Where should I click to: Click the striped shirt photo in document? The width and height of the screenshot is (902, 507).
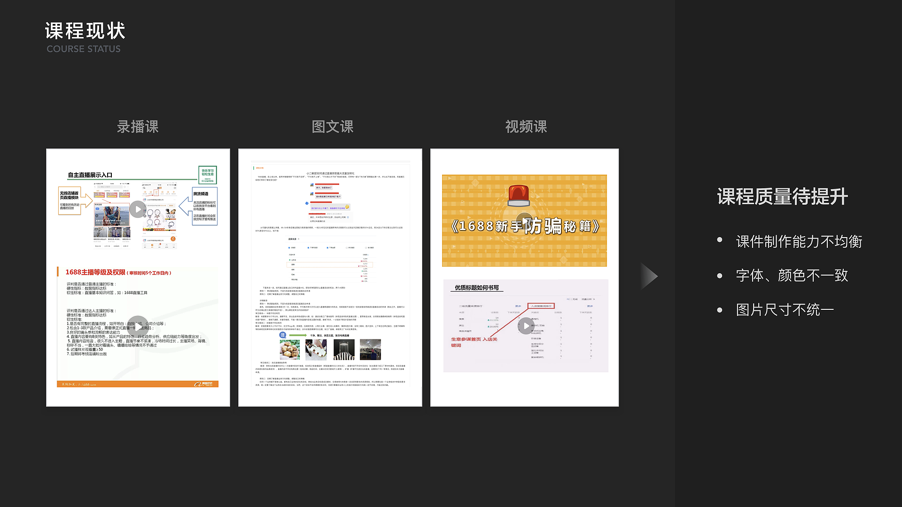coord(344,350)
